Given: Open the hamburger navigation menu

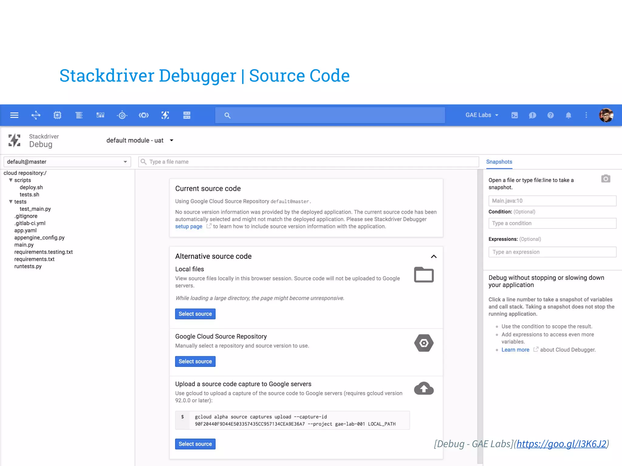Looking at the screenshot, I should pos(14,115).
